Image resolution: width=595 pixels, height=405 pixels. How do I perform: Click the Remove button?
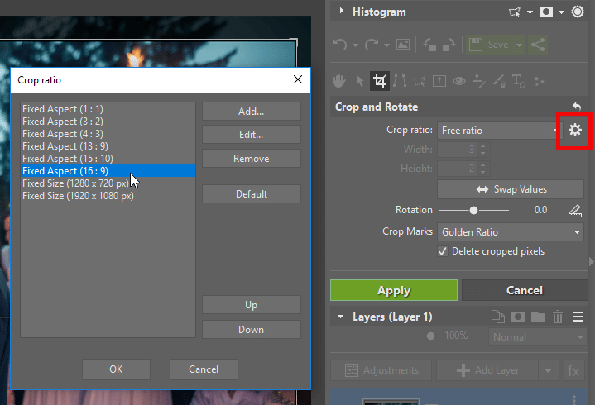point(252,159)
